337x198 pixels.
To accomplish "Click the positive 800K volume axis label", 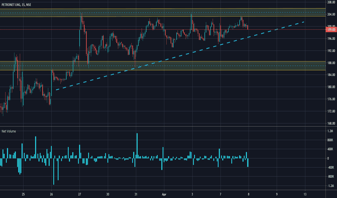I will 330,140.
